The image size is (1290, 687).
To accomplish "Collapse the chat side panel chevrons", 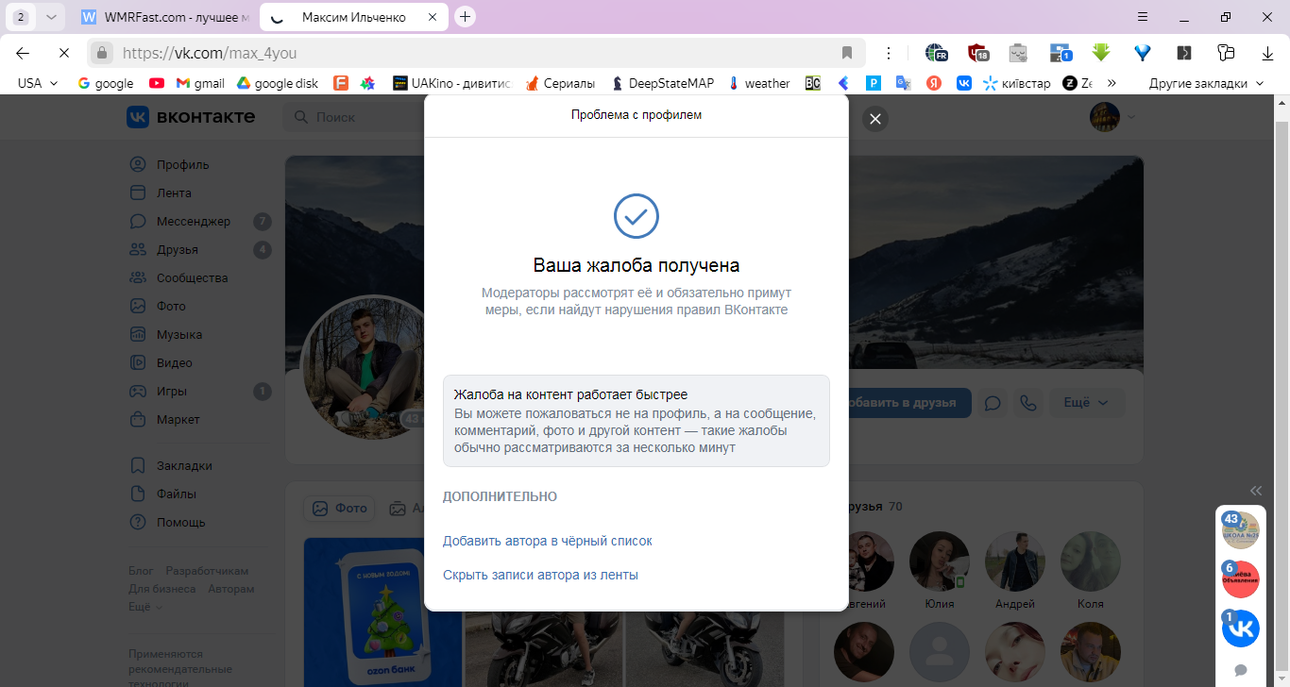I will click(1256, 491).
